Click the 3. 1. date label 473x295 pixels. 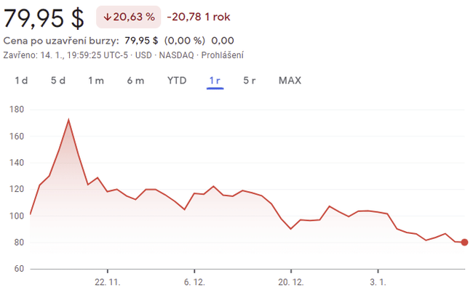(378, 281)
